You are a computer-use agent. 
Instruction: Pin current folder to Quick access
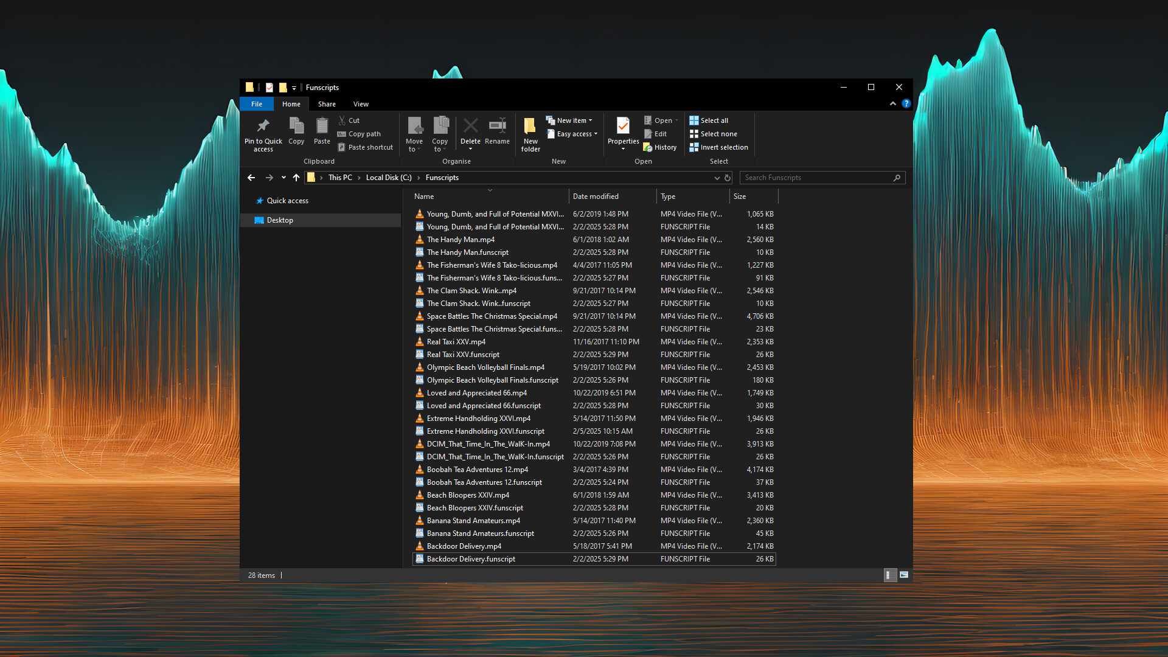click(263, 133)
